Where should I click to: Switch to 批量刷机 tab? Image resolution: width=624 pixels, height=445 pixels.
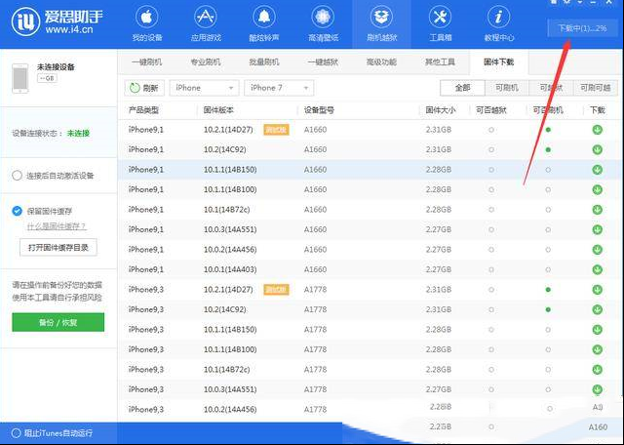[264, 62]
